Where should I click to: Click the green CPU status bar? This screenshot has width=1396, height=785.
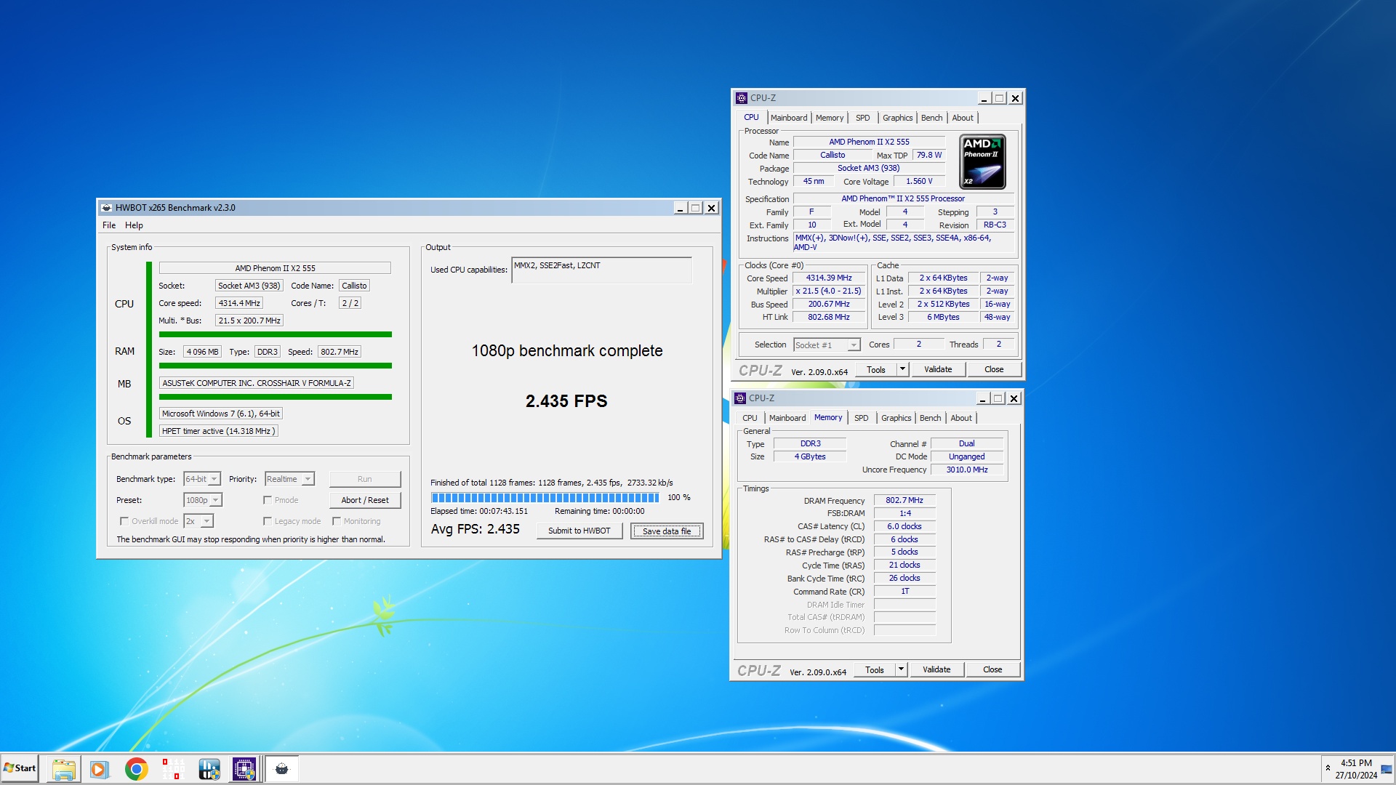click(276, 334)
